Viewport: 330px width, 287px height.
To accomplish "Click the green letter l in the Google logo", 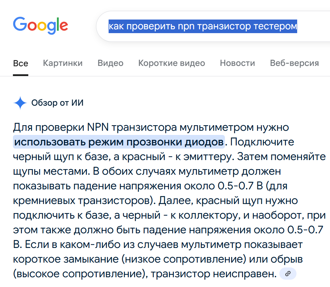I will [x=59, y=24].
